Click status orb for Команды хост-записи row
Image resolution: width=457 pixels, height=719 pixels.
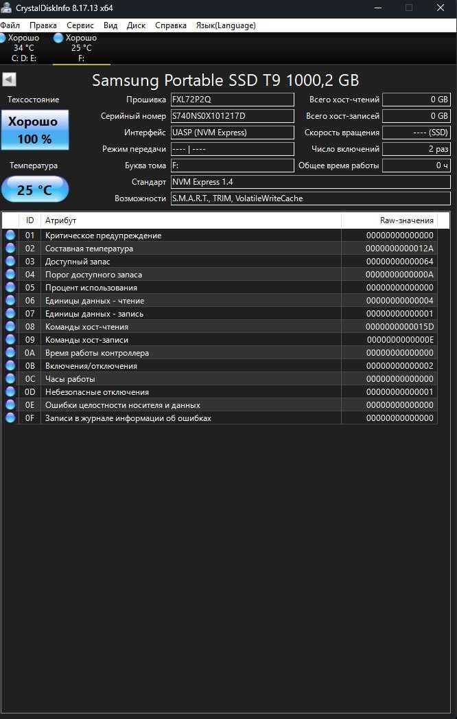pyautogui.click(x=10, y=340)
